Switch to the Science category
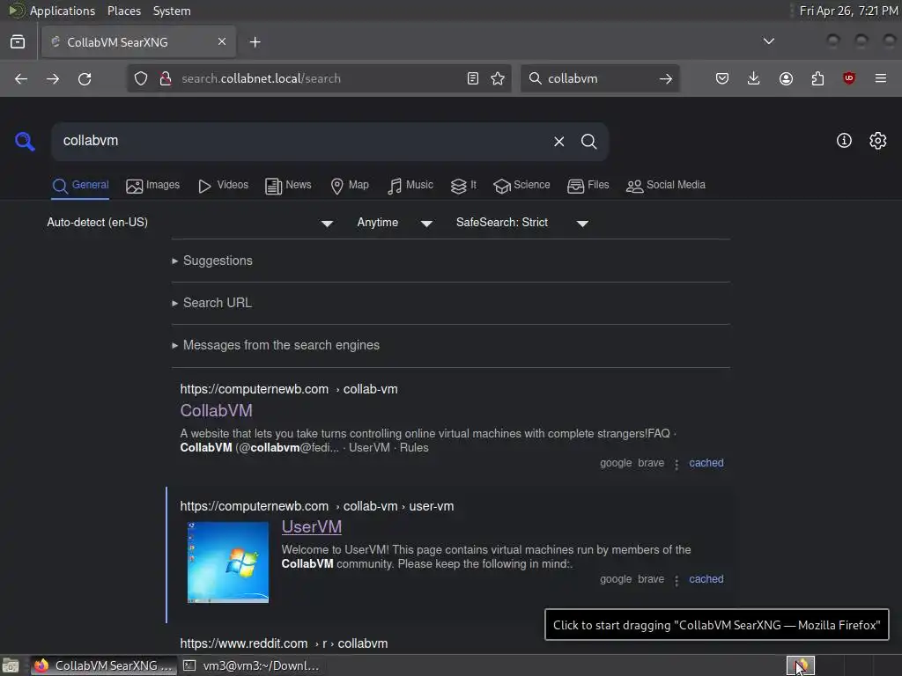Screen dimensions: 902x676 point(521,185)
